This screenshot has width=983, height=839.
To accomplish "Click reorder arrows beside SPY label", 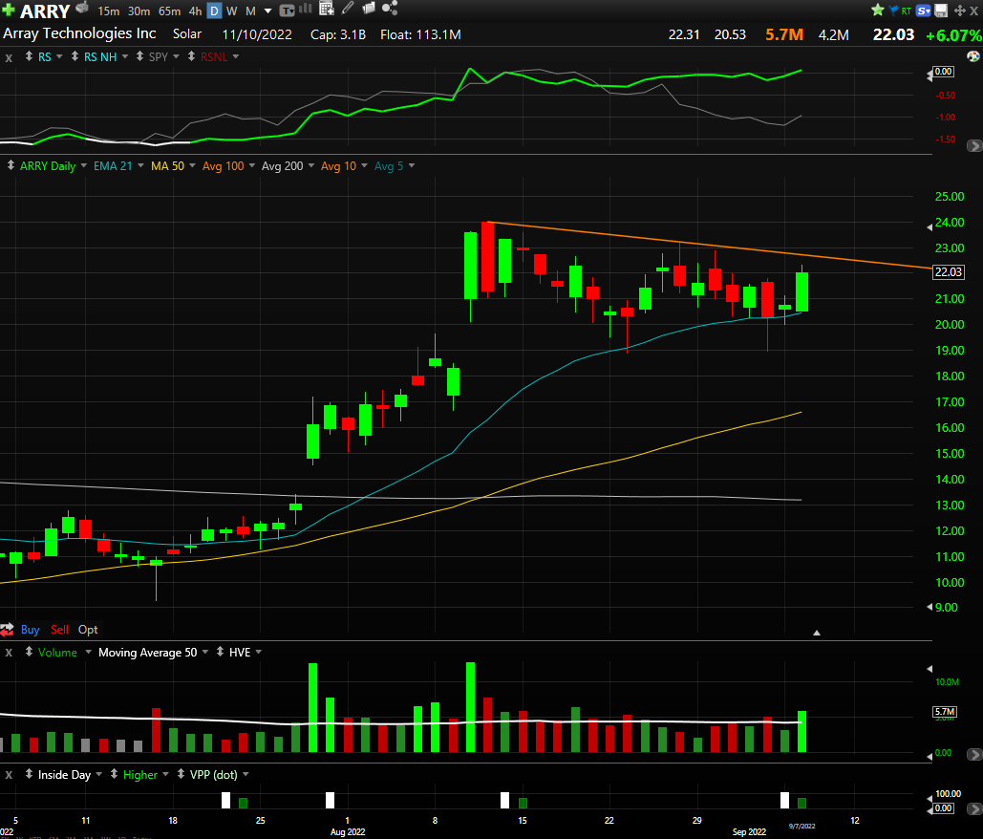I will click(x=139, y=56).
